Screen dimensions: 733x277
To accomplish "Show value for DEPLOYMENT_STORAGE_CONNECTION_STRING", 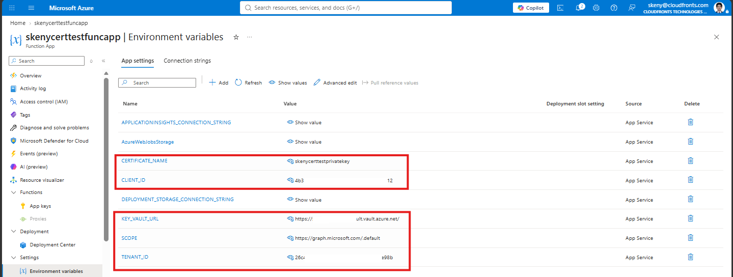I will pyautogui.click(x=305, y=200).
